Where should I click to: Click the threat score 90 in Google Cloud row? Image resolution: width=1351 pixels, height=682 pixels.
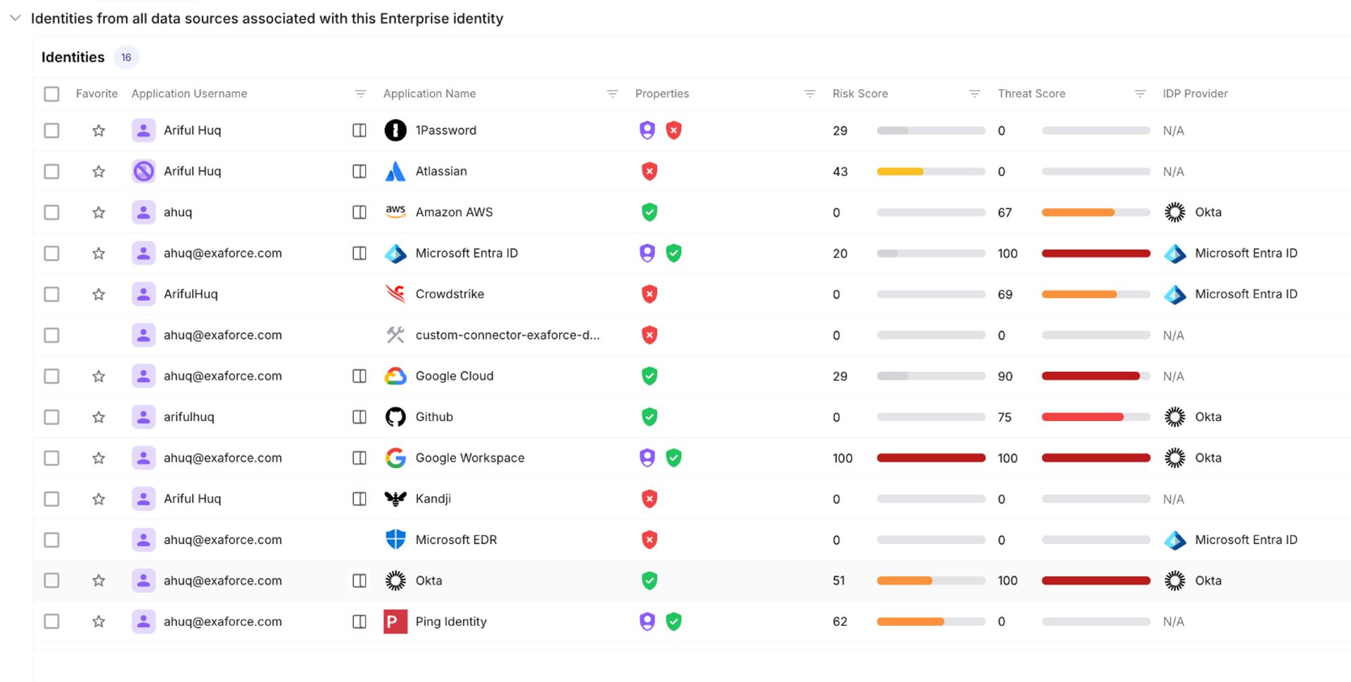(1005, 376)
